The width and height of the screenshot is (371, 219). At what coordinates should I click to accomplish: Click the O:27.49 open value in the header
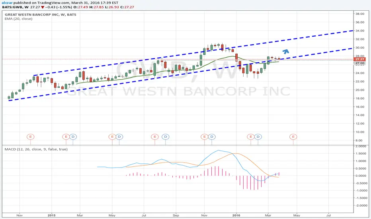pos(81,7)
